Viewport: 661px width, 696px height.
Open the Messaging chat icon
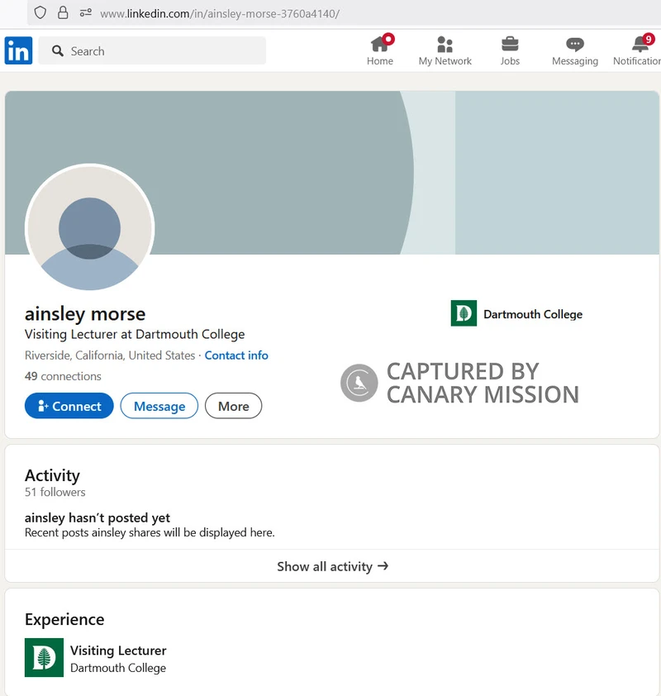click(574, 45)
